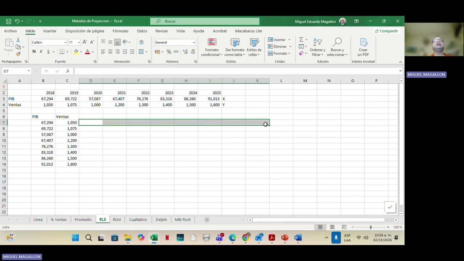Decrease the cell indent
This screenshot has height=261, width=464.
point(125,52)
